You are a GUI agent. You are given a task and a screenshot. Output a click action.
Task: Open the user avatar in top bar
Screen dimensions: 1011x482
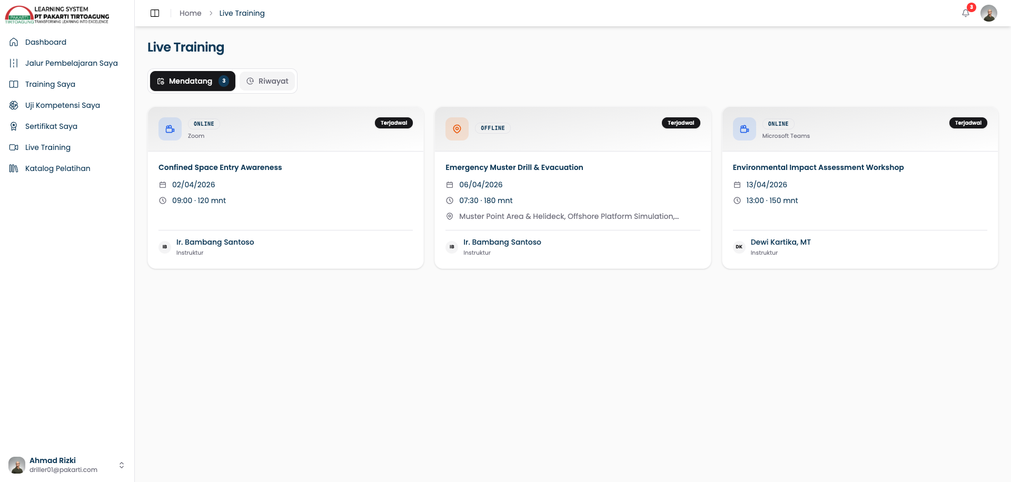point(989,13)
